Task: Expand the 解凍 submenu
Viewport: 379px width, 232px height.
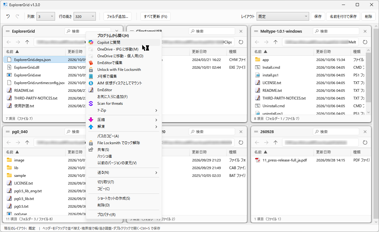Action: click(124, 127)
